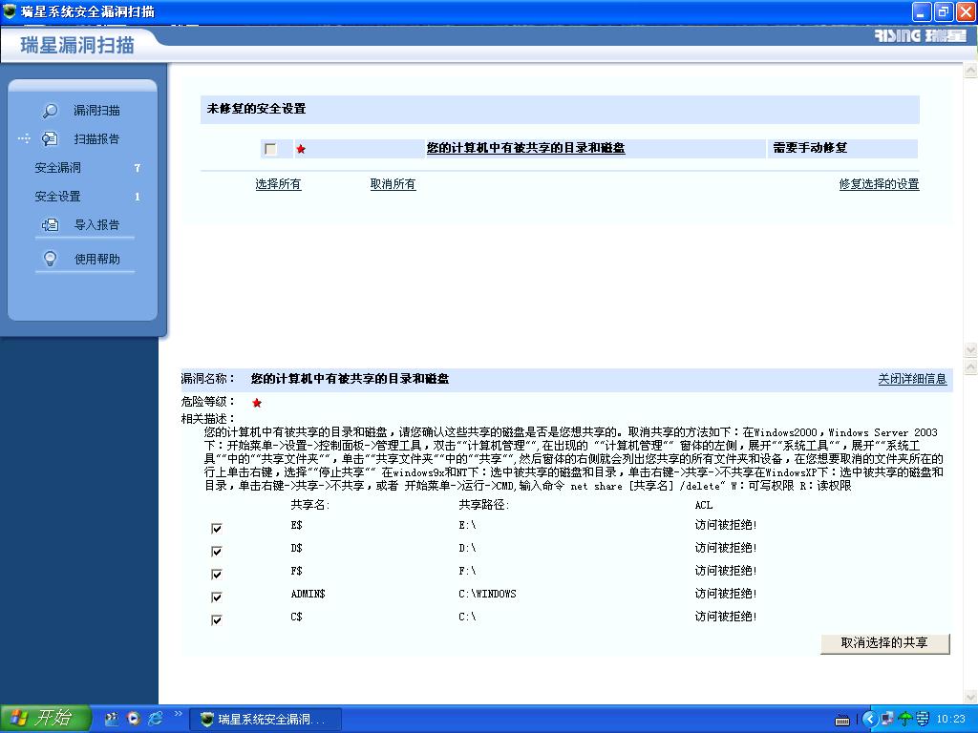Click the lightbulb icon beside 使用帮助
Image resolution: width=978 pixels, height=733 pixels.
click(x=50, y=259)
